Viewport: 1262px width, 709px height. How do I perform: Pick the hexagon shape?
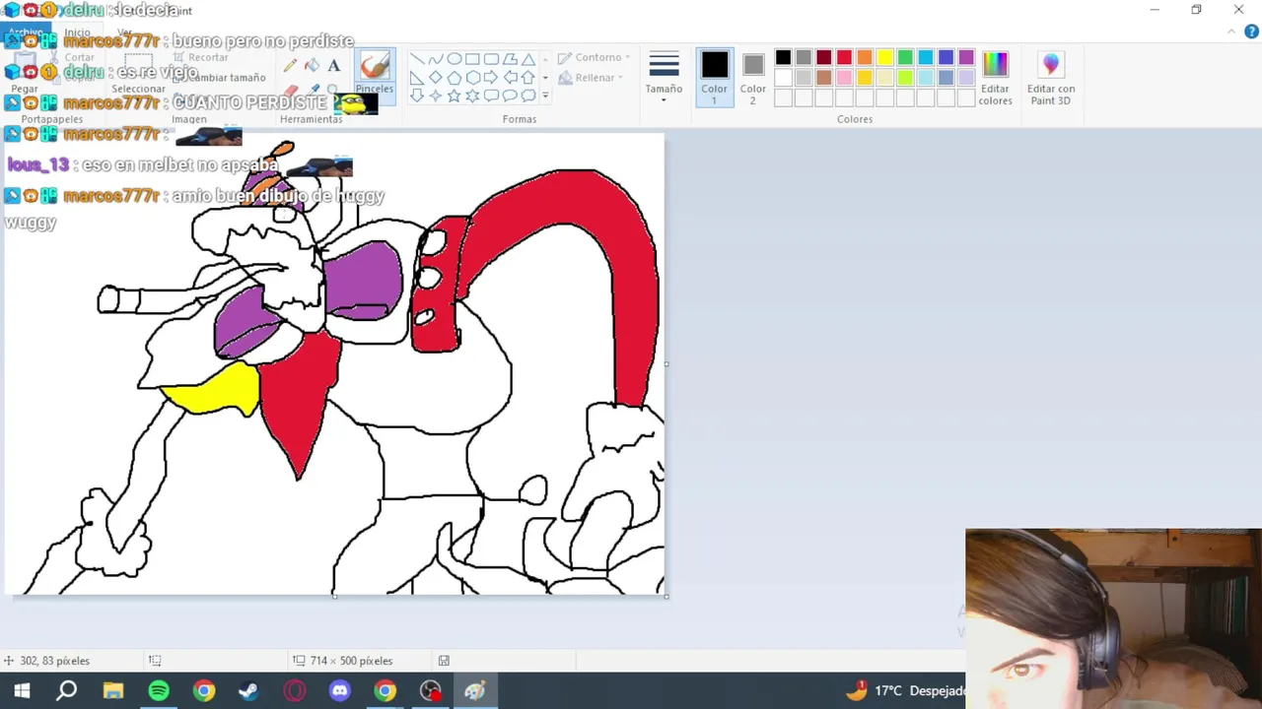click(472, 78)
